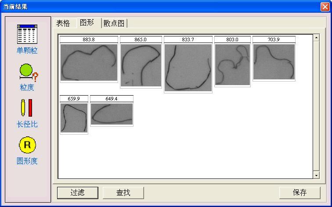The image size is (332, 207).
Task: Click the 649.4 value label
Action: pyautogui.click(x=112, y=99)
